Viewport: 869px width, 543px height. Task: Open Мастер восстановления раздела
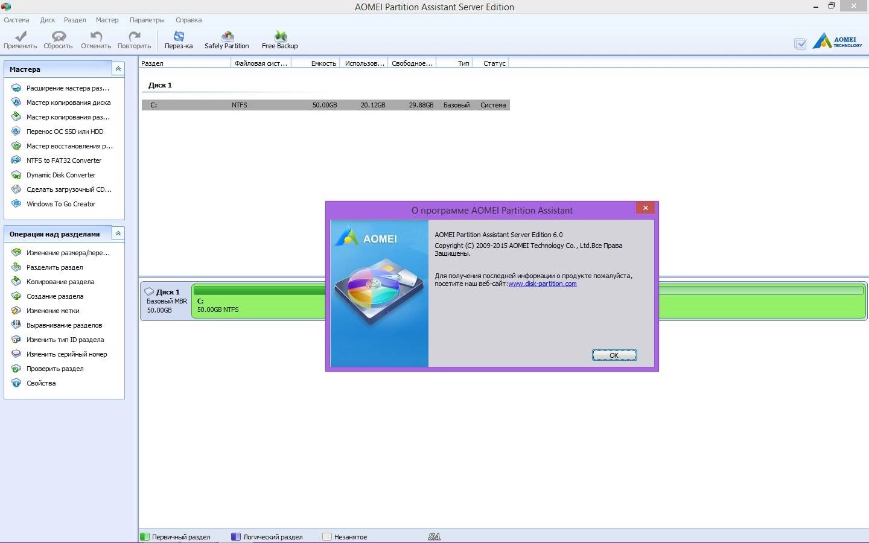pos(63,146)
